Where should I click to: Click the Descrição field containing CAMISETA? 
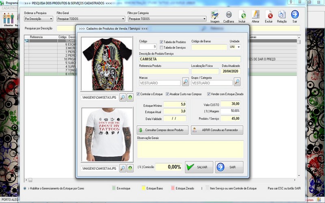tap(190, 59)
